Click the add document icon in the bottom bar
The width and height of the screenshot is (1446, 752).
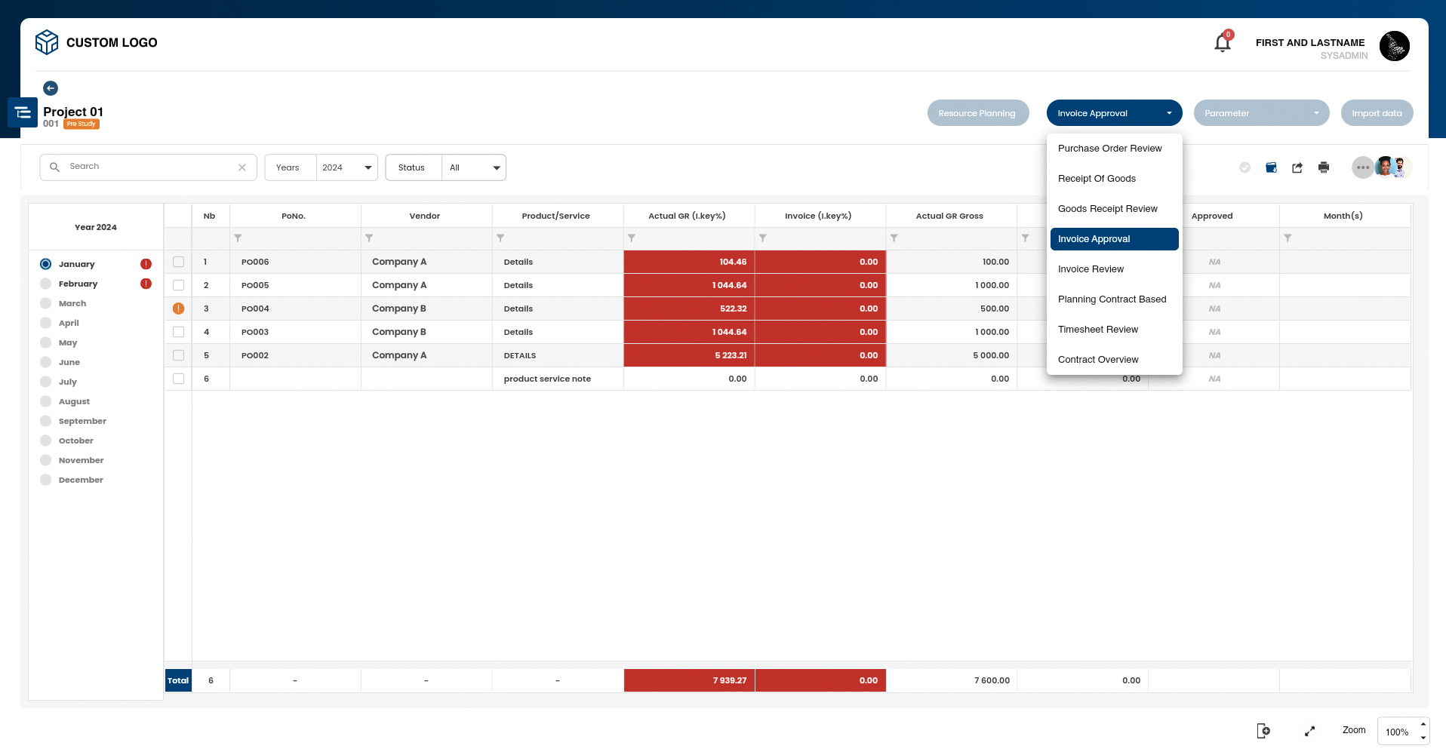[1263, 730]
